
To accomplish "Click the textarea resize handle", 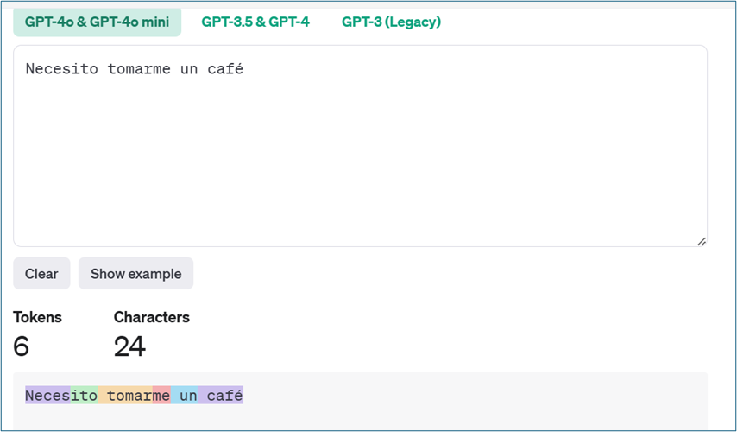I will pyautogui.click(x=701, y=241).
